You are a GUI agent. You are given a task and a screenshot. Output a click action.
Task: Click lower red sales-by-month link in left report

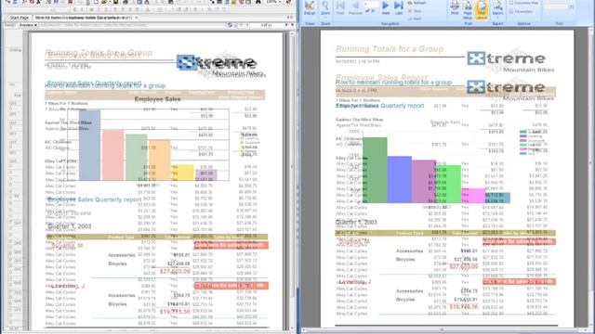tap(231, 286)
